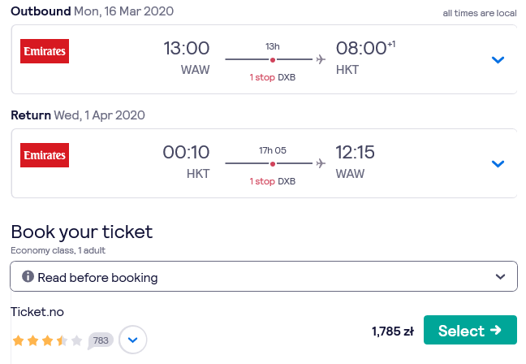This screenshot has height=364, width=526.
Task: Click the Emirates logo on return flight
Action: (x=45, y=155)
